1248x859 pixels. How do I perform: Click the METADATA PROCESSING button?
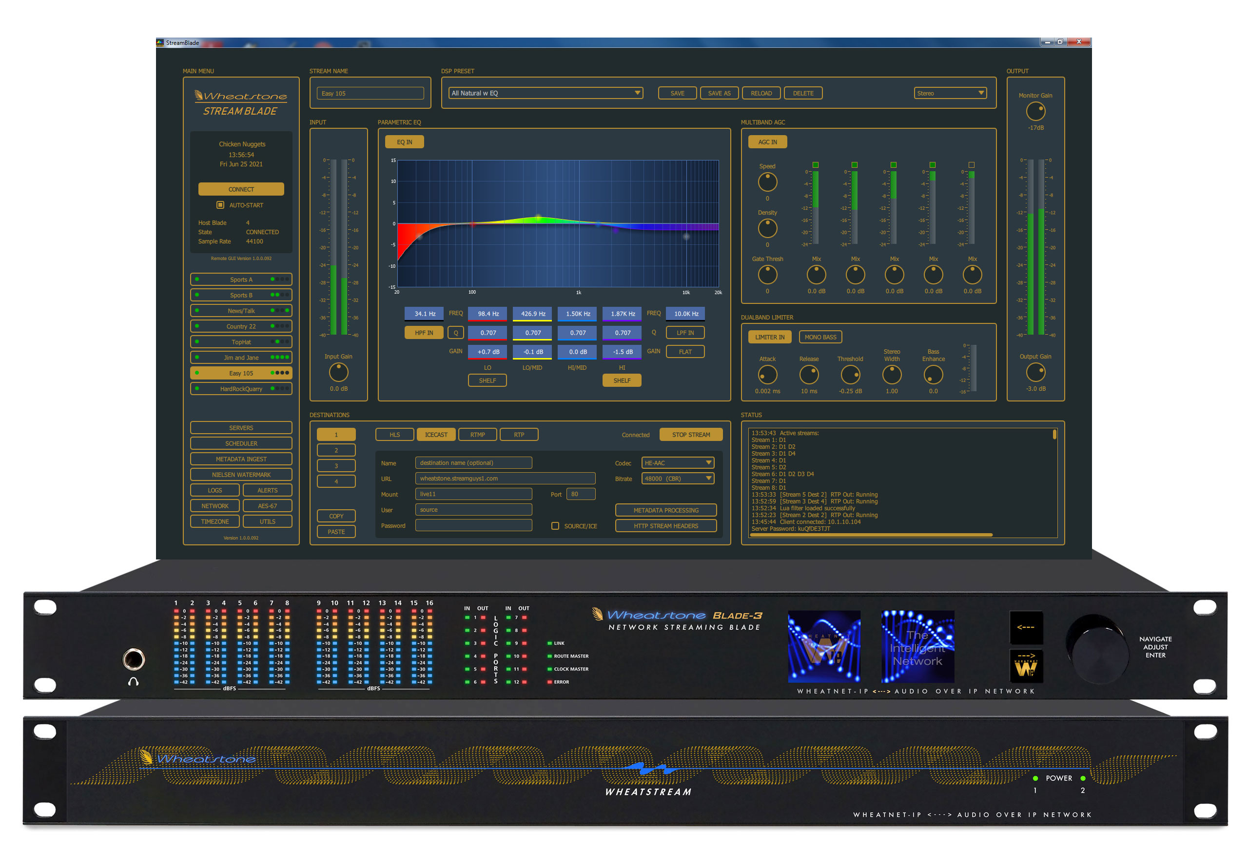(x=665, y=510)
